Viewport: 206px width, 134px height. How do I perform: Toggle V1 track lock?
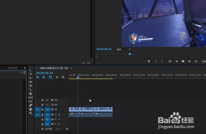tap(43, 109)
